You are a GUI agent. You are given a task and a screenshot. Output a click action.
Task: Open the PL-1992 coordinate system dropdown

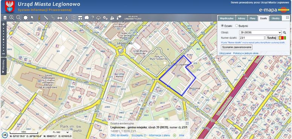point(58,132)
